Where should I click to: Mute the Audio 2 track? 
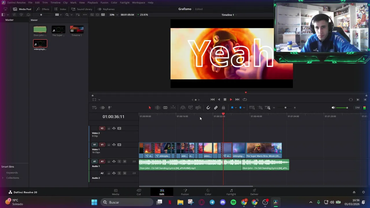[125, 173]
